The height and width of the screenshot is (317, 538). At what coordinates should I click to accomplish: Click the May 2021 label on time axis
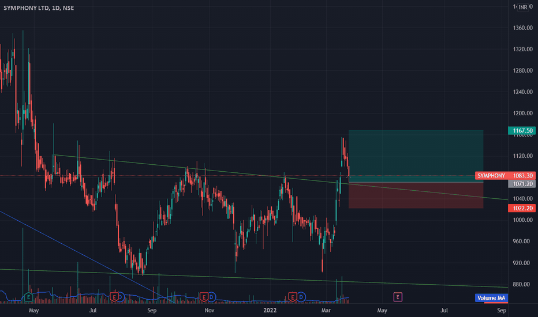33,311
